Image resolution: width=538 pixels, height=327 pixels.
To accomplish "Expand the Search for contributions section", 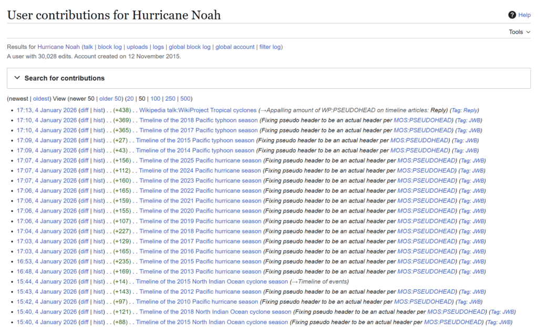I will (x=65, y=78).
